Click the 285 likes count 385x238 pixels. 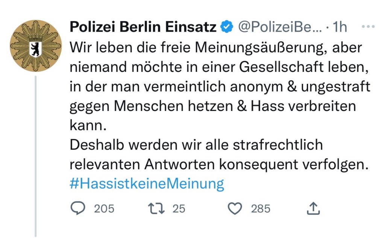[261, 208]
